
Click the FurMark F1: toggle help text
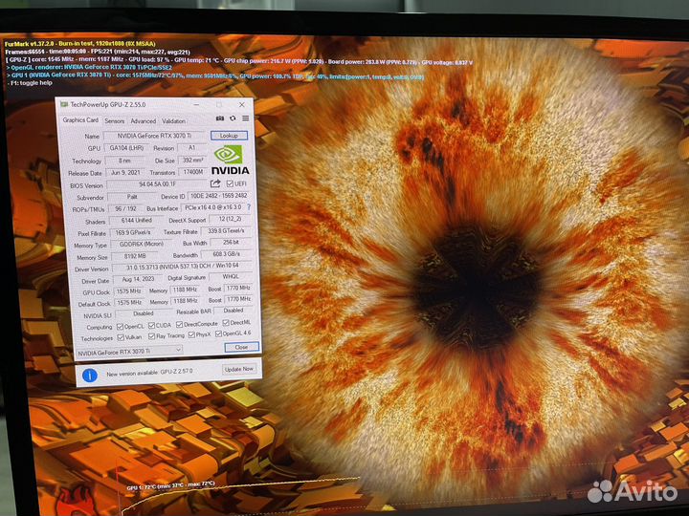(30, 83)
